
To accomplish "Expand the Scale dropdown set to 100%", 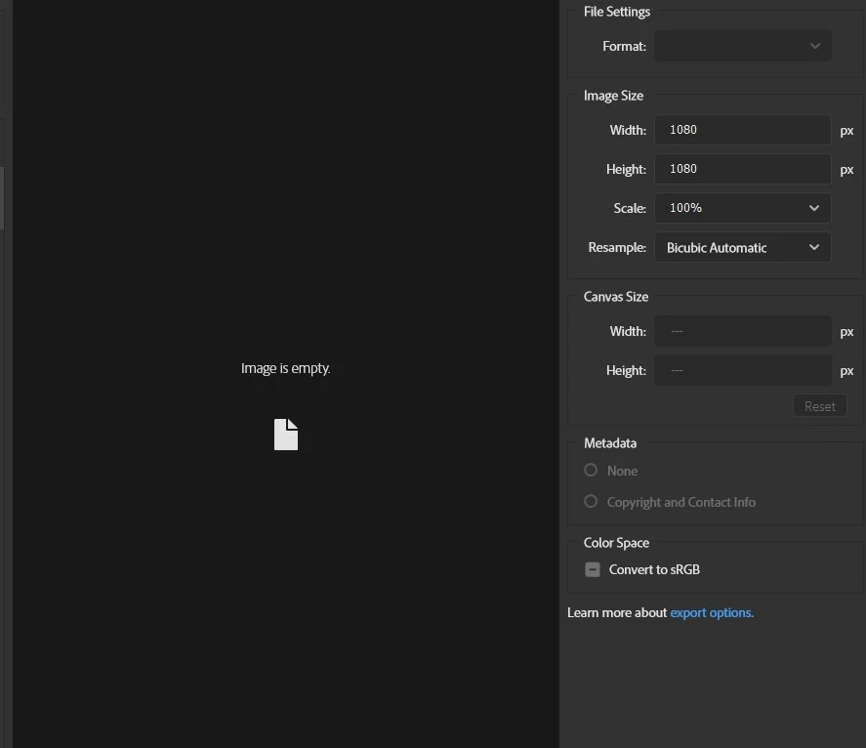I will (742, 208).
